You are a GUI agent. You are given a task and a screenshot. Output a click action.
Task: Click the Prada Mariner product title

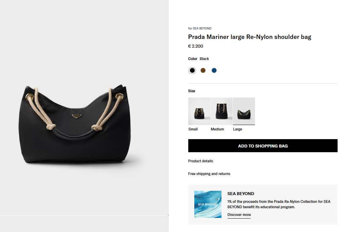click(250, 37)
